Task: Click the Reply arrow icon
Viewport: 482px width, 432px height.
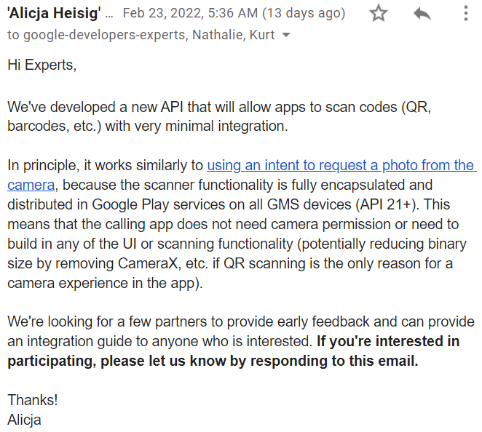Action: (x=422, y=14)
